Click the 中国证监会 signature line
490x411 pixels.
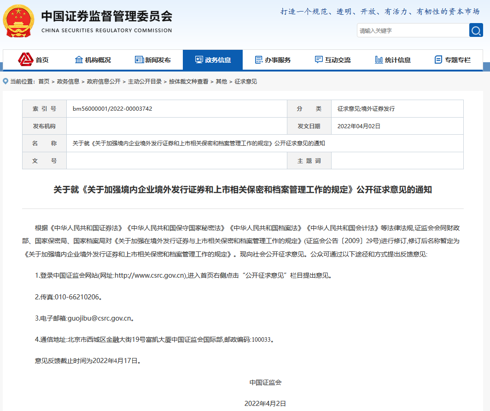click(265, 382)
